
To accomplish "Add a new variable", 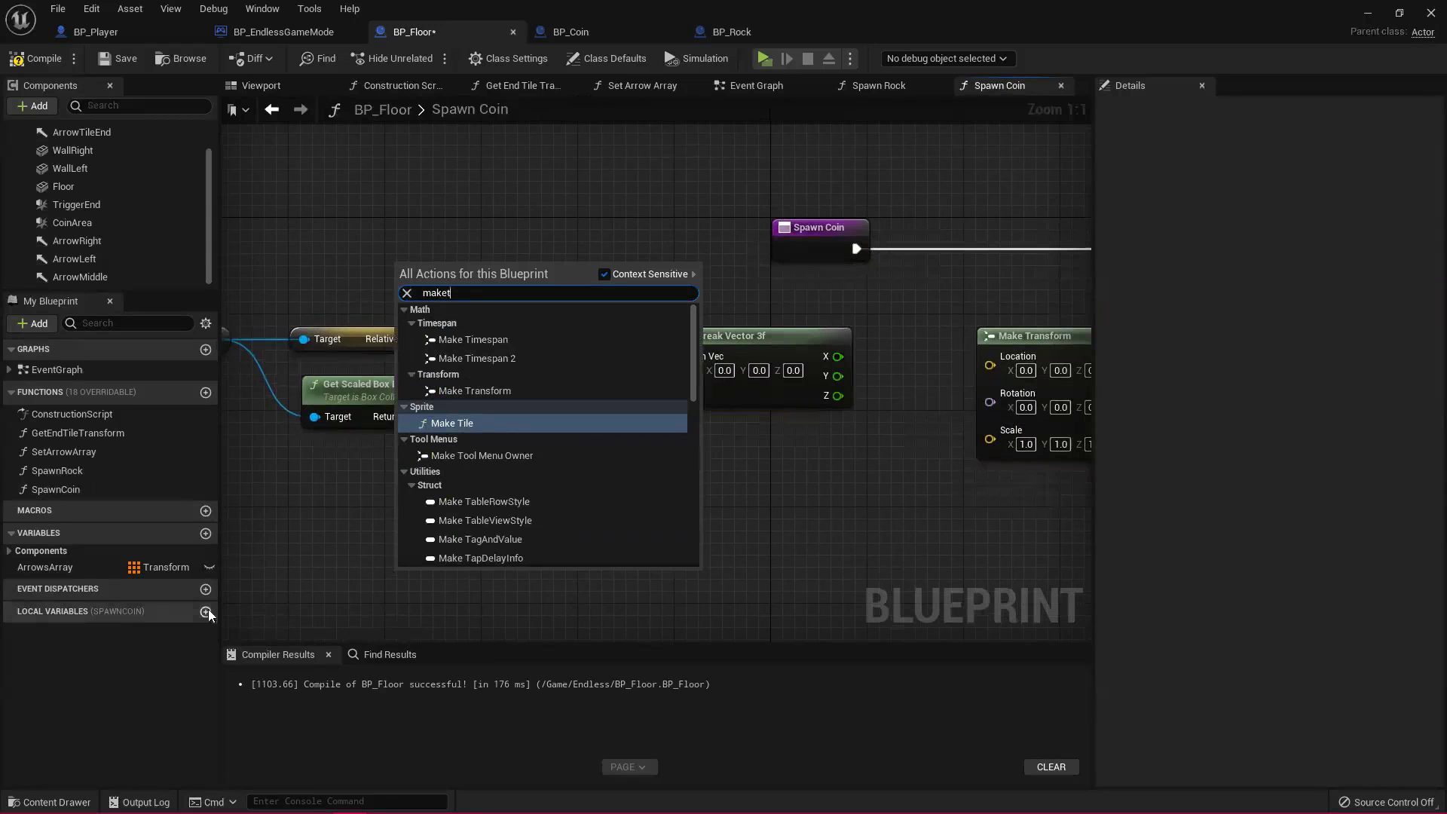I will (206, 534).
